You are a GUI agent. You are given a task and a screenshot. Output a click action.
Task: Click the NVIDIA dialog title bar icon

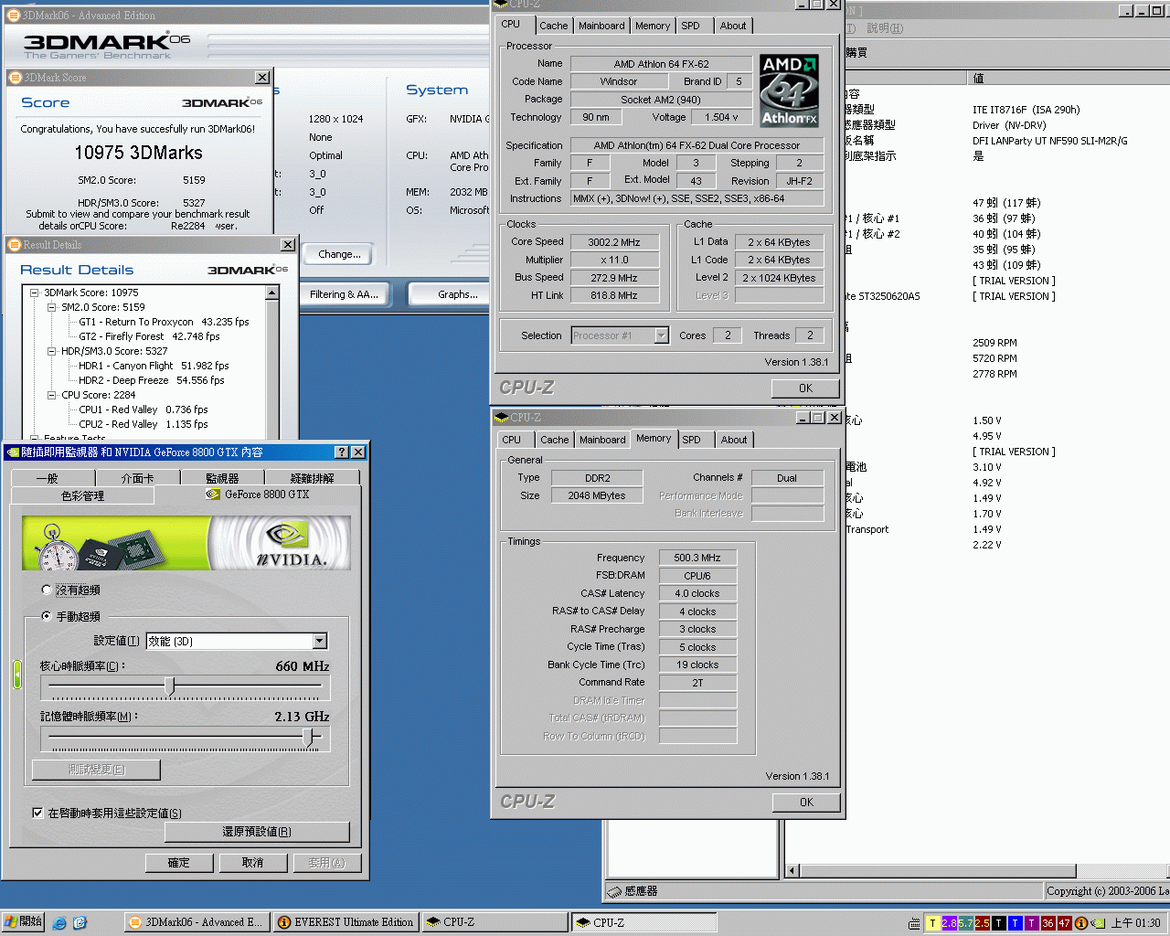coord(13,452)
